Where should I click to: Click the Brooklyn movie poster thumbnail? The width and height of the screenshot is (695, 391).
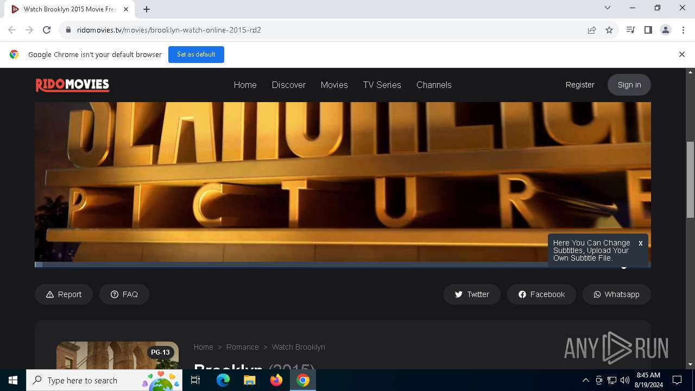117,355
